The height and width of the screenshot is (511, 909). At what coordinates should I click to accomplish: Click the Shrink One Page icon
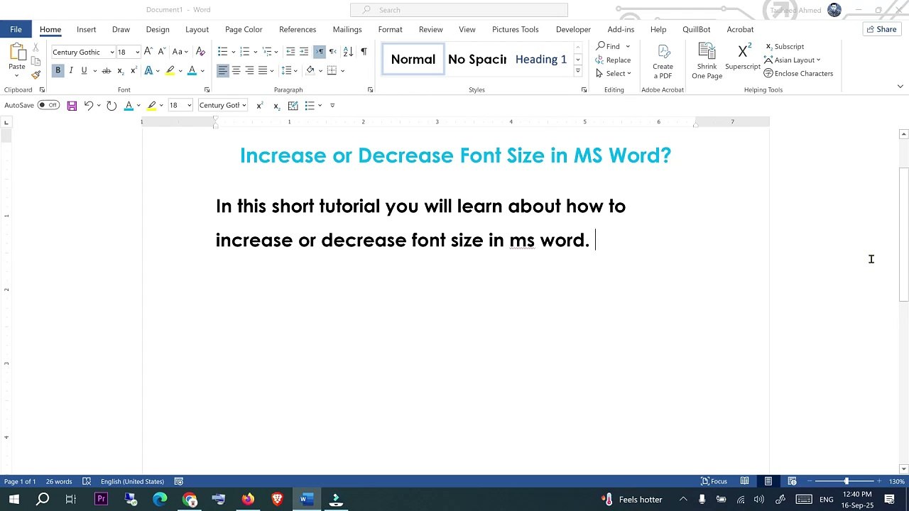pyautogui.click(x=707, y=61)
